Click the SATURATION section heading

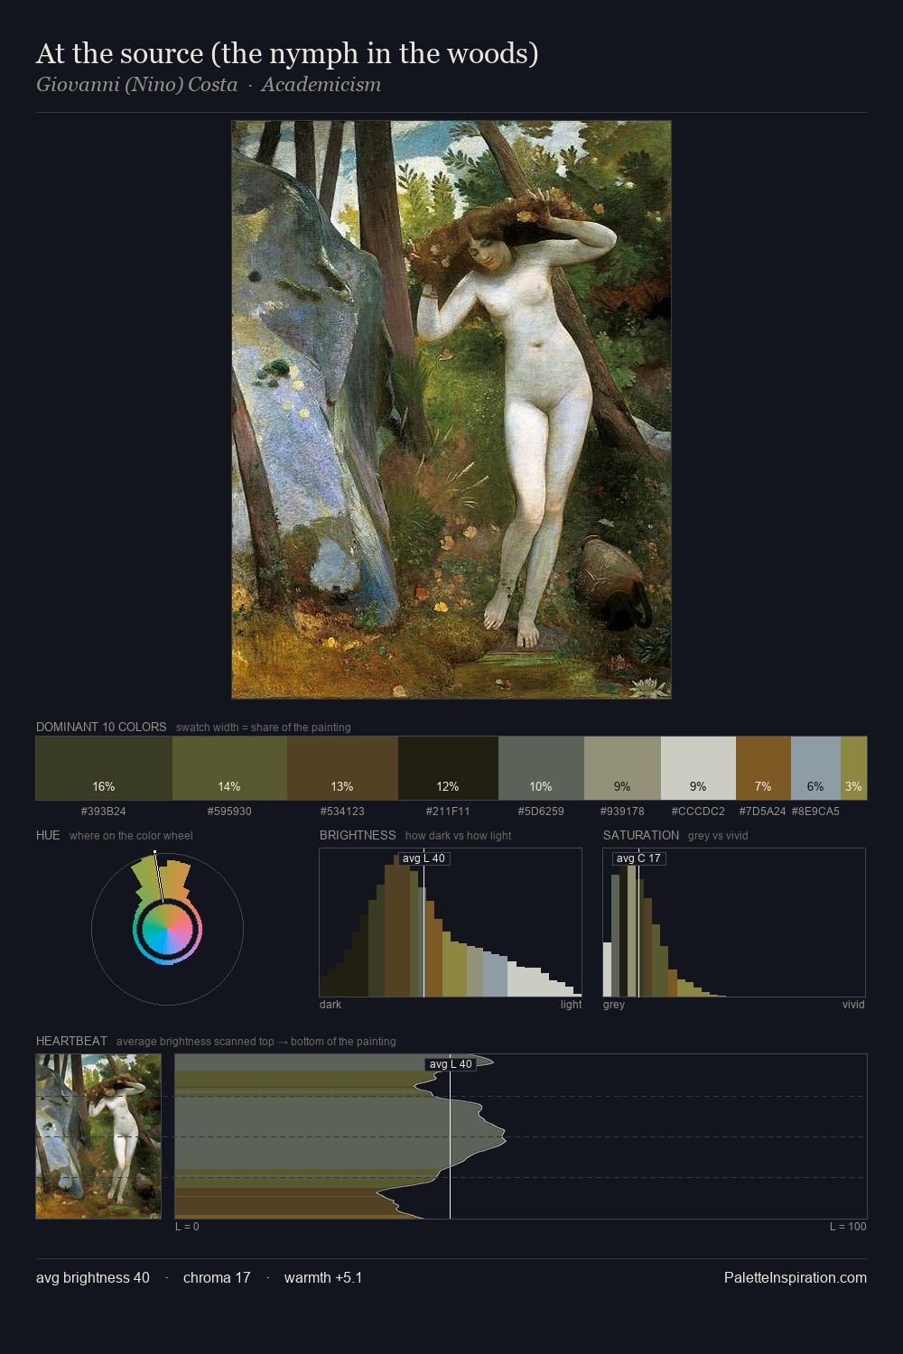coord(641,835)
